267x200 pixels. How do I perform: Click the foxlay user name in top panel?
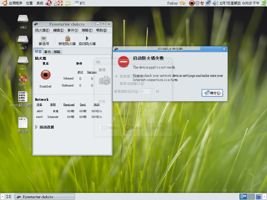point(172,3)
